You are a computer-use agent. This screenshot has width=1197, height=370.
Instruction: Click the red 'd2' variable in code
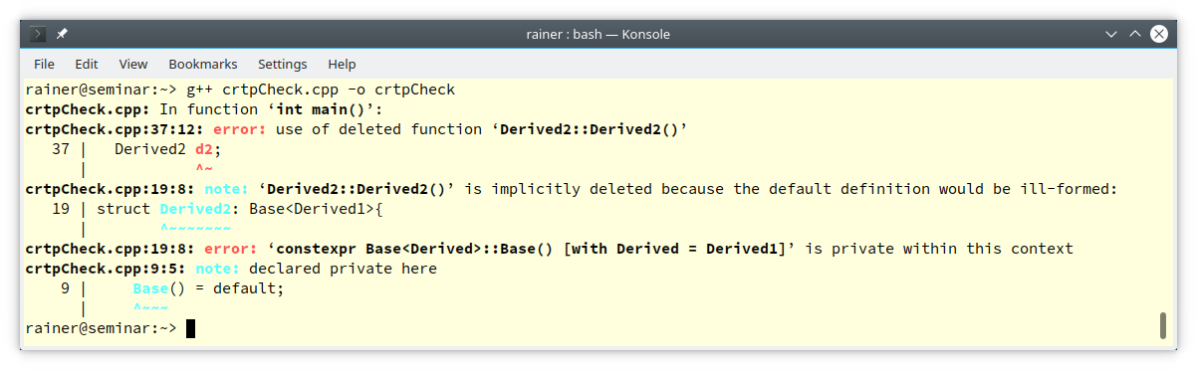[x=204, y=149]
